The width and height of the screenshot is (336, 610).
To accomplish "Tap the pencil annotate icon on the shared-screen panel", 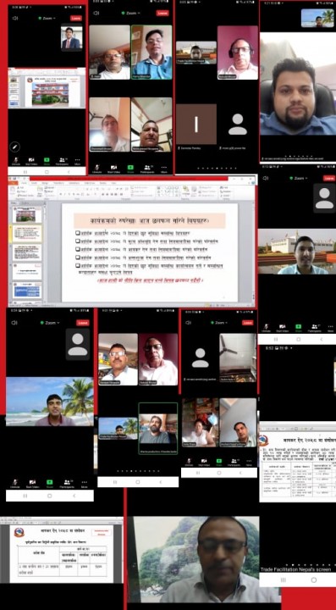I will pos(14,147).
